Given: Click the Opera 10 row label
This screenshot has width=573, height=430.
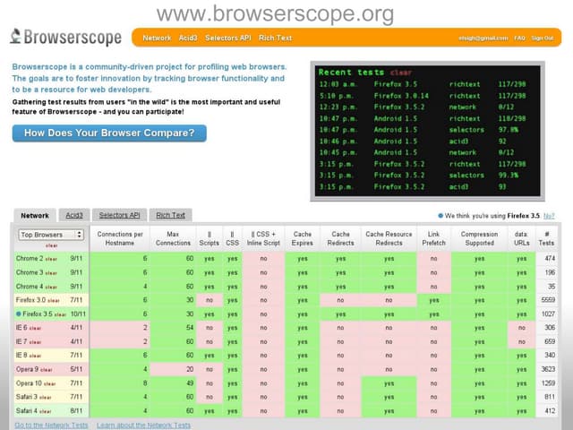Looking at the screenshot, I should point(30,383).
